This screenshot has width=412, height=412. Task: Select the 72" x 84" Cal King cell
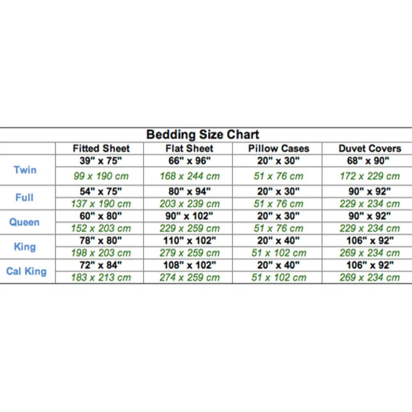point(101,265)
